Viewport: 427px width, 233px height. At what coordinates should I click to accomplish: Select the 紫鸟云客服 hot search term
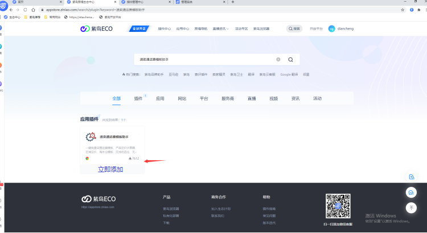pos(267,74)
